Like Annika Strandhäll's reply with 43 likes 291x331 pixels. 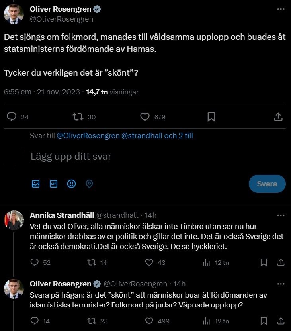point(149,262)
